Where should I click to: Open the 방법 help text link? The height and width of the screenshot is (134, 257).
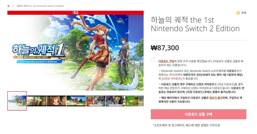[244, 13]
